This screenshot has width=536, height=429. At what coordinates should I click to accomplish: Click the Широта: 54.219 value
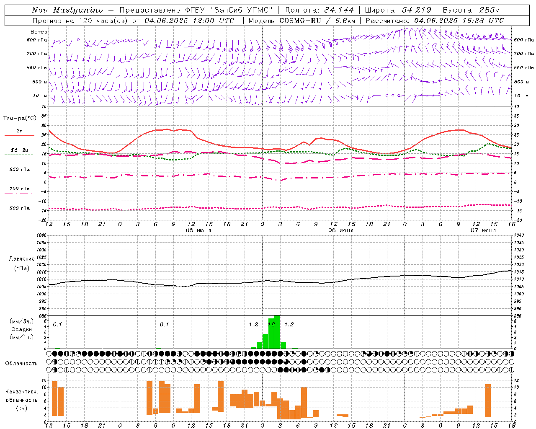point(398,10)
